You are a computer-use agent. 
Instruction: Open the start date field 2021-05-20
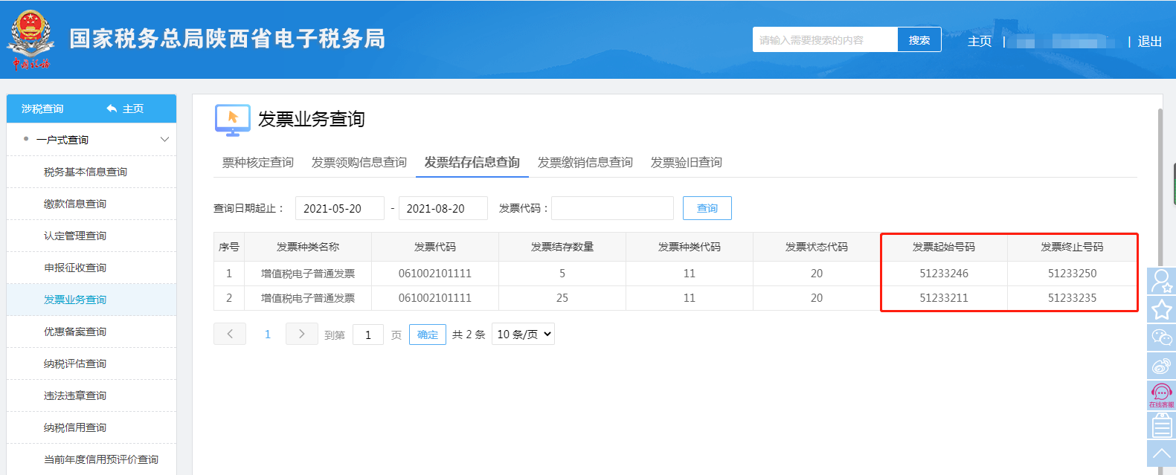tap(339, 209)
